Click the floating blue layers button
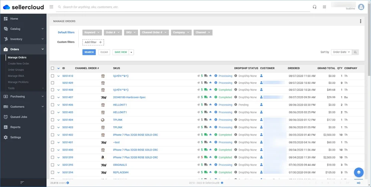 click(x=359, y=172)
